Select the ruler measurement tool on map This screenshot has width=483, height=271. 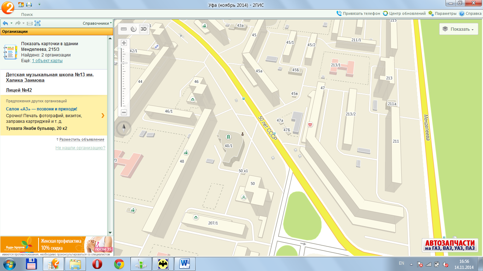(x=124, y=29)
